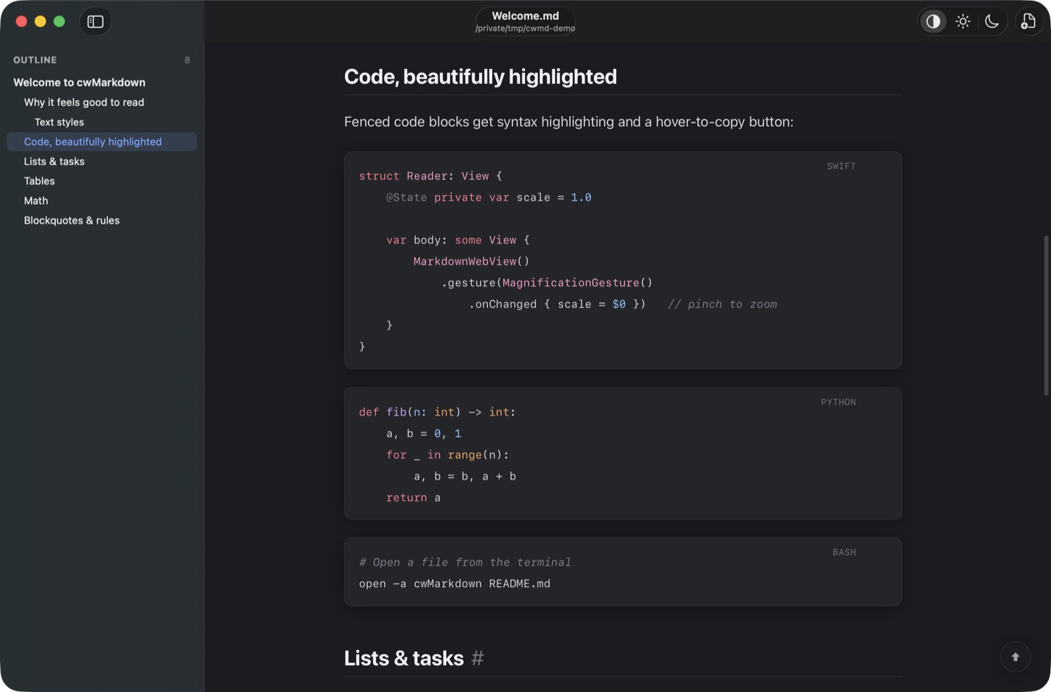The image size is (1051, 692).
Task: Click the SWIFT language label on code block
Action: (841, 166)
